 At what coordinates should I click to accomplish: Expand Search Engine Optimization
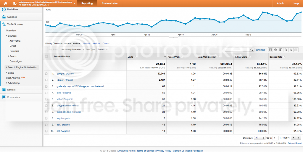(x=7, y=67)
